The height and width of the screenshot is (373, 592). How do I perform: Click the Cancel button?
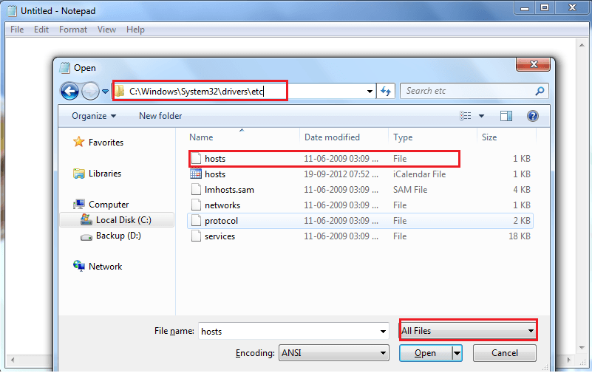(x=504, y=353)
